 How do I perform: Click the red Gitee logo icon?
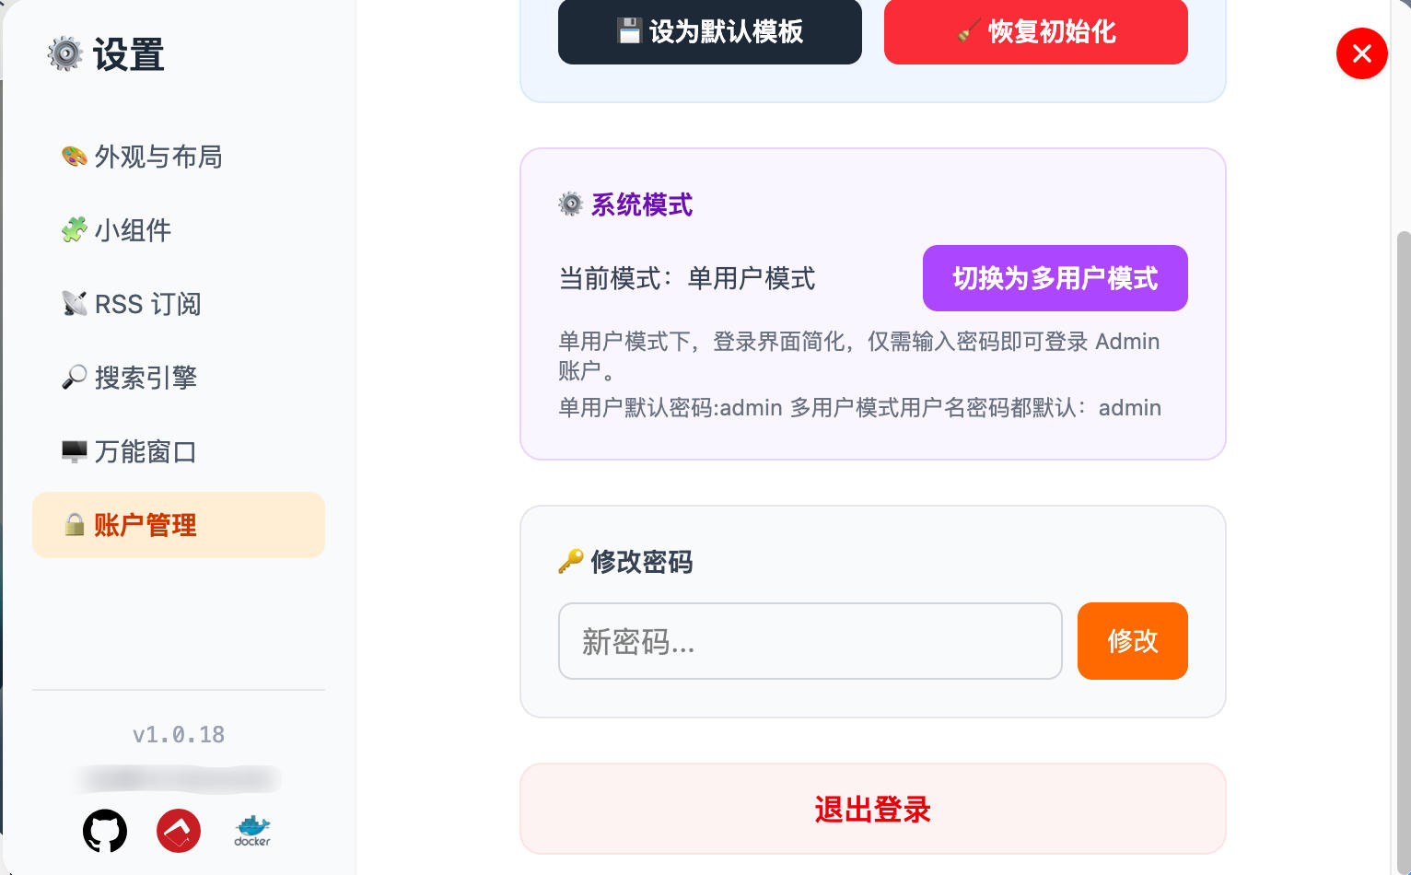(x=179, y=831)
